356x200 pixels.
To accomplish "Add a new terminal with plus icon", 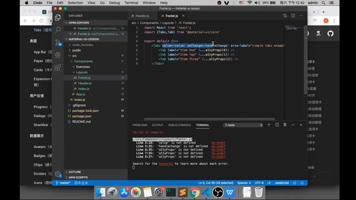I will click(x=269, y=124).
